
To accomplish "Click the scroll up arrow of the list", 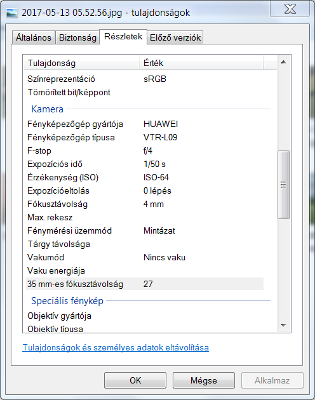I will pyautogui.click(x=283, y=62).
